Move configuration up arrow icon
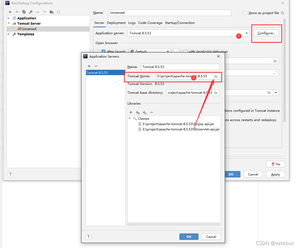The image size is (298, 248). pyautogui.click(x=38, y=12)
